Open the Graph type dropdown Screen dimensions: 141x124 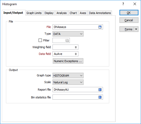(x=68, y=76)
